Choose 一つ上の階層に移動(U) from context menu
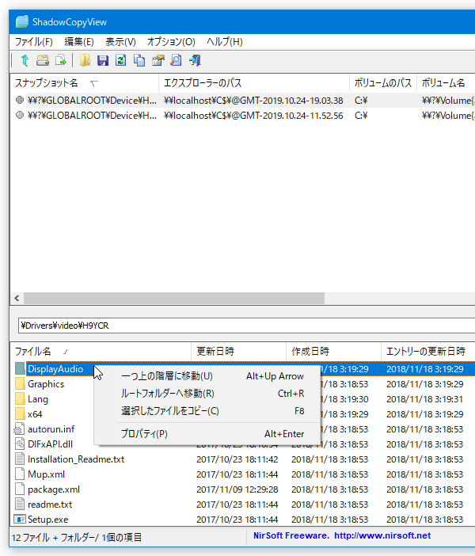The image size is (475, 556). pos(207,376)
